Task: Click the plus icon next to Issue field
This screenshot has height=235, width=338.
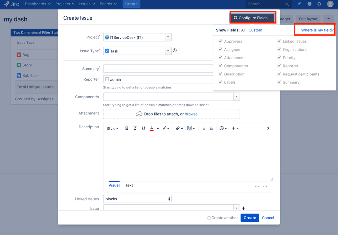Action: (x=243, y=208)
